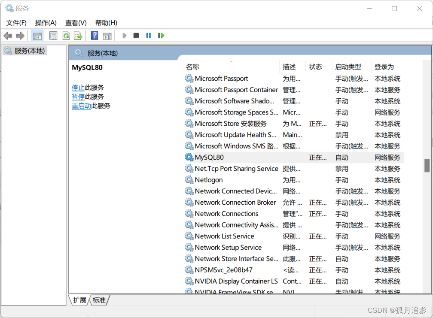Click gear icon beside Microsoft Passport Container
Viewport: 433px width, 318px height.
189,90
